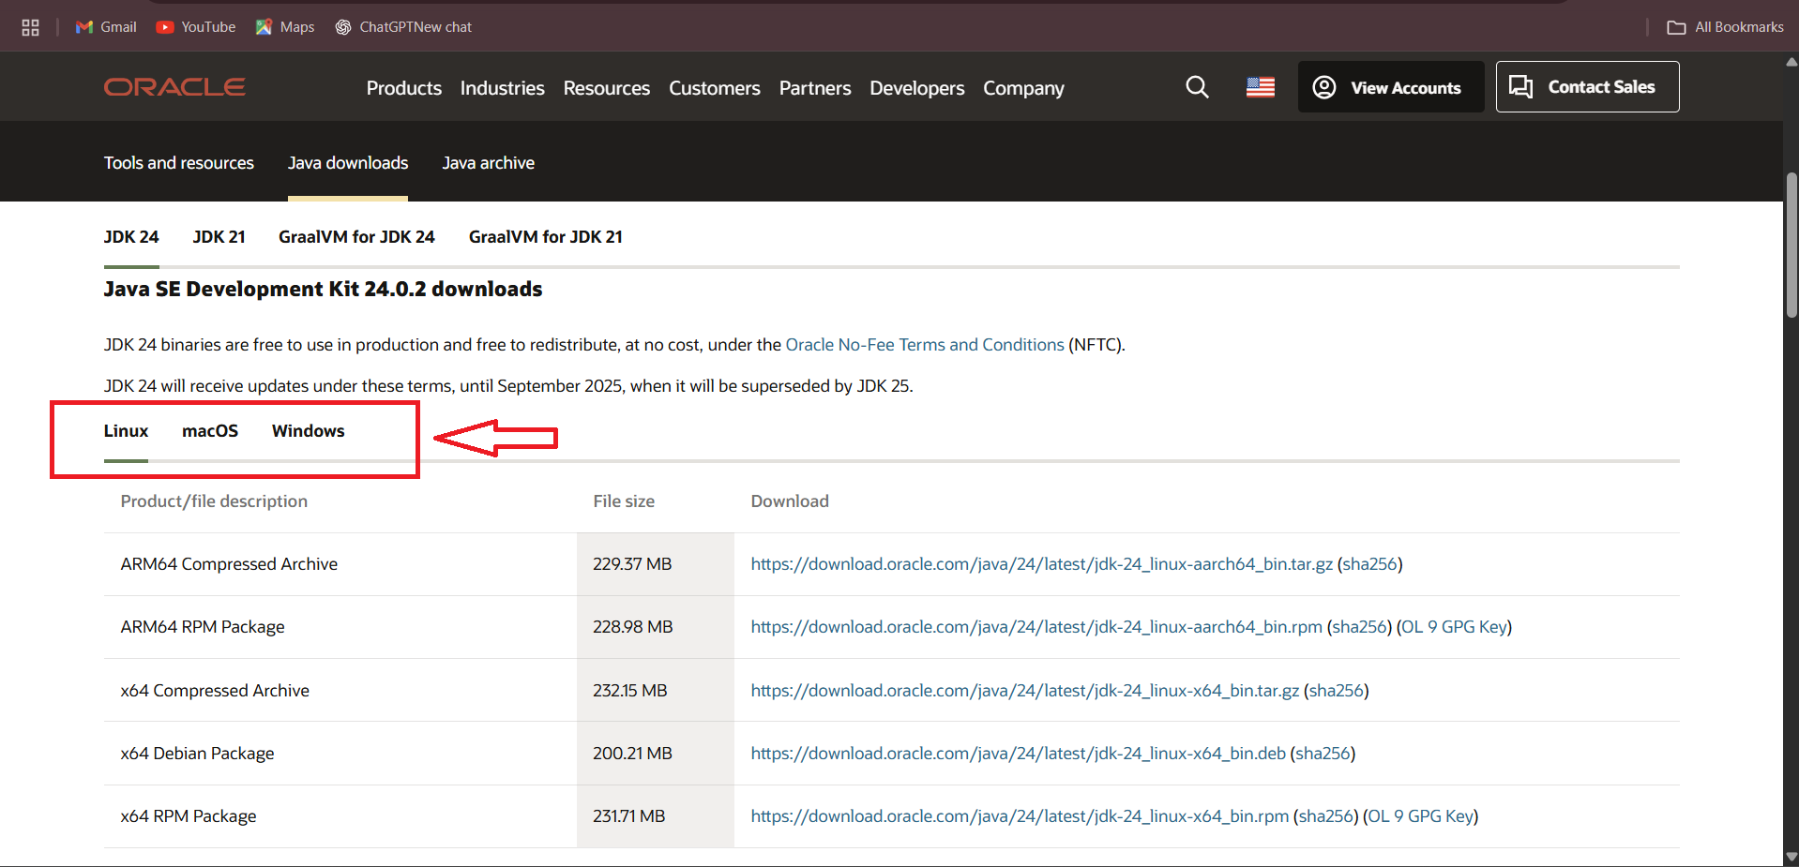Open the Maps bookmark

point(285,27)
